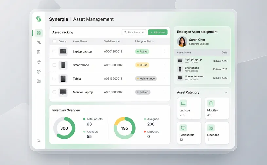The image size is (267, 165).
Task: Click the Available value 55
Action: pyautogui.click(x=89, y=137)
